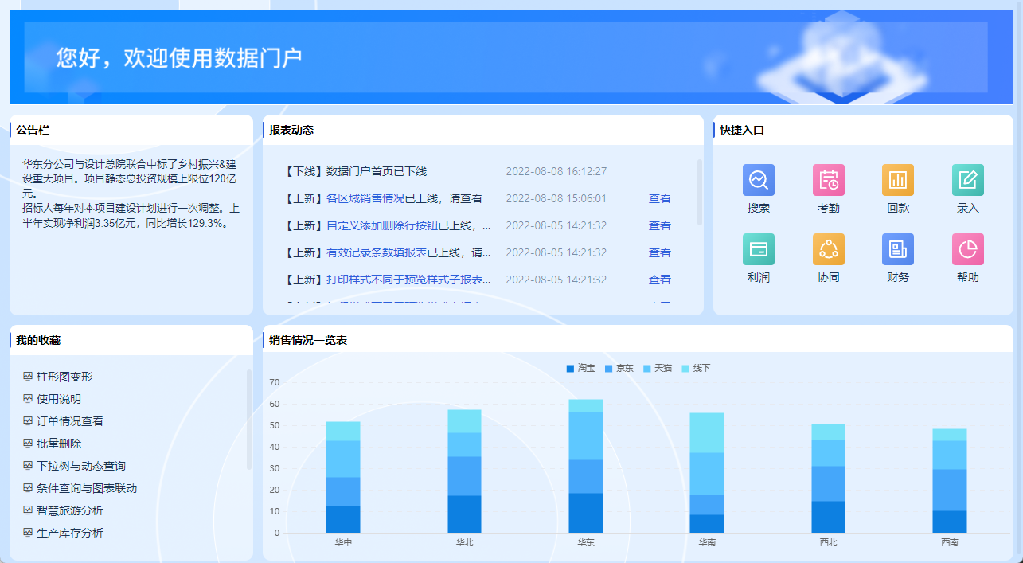Open the 搜索 quick entry icon

point(758,180)
